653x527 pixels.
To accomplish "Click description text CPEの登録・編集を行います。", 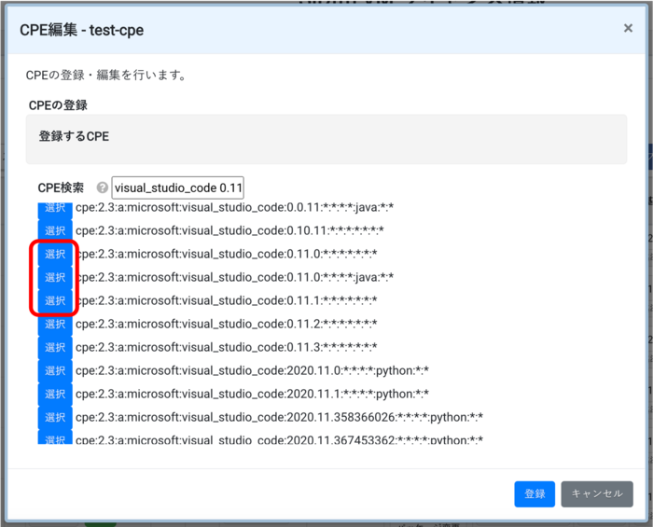I will click(106, 75).
